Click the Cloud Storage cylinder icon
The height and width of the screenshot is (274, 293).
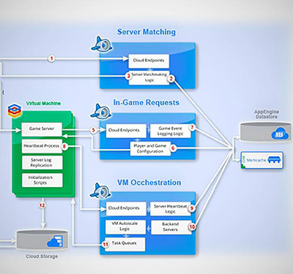pos(42,240)
